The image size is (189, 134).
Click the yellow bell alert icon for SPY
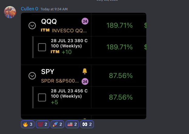[x=85, y=71]
